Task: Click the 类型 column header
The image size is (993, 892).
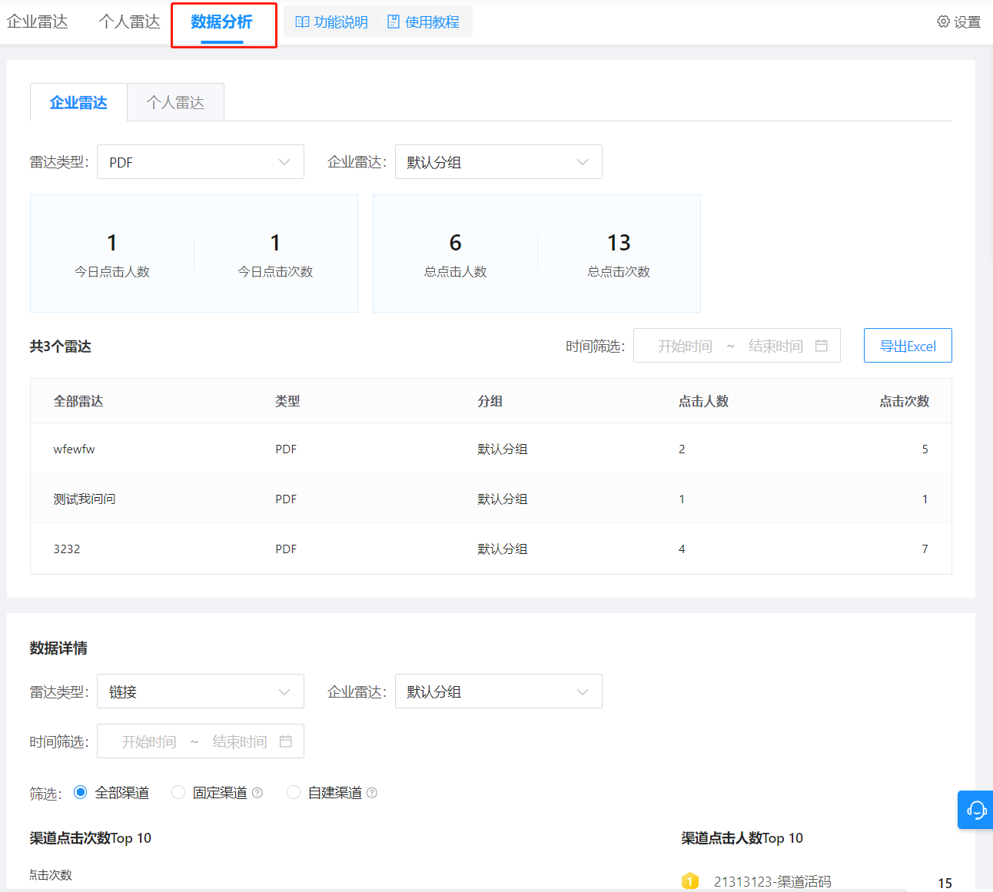Action: [287, 401]
